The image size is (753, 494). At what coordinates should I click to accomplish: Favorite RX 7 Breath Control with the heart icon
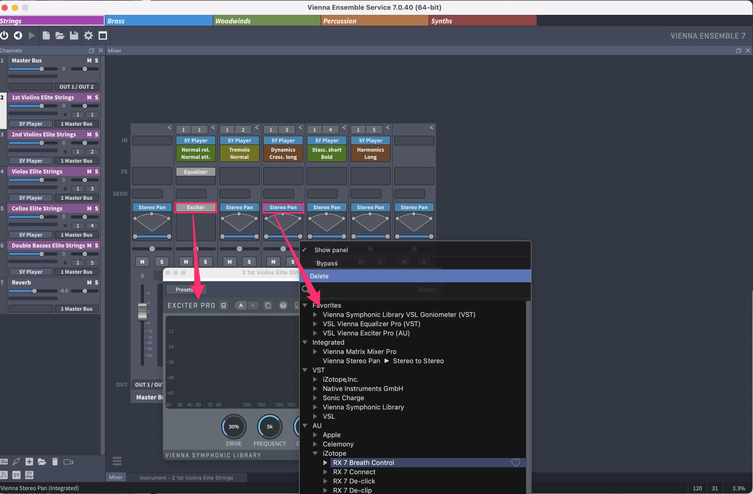[515, 462]
